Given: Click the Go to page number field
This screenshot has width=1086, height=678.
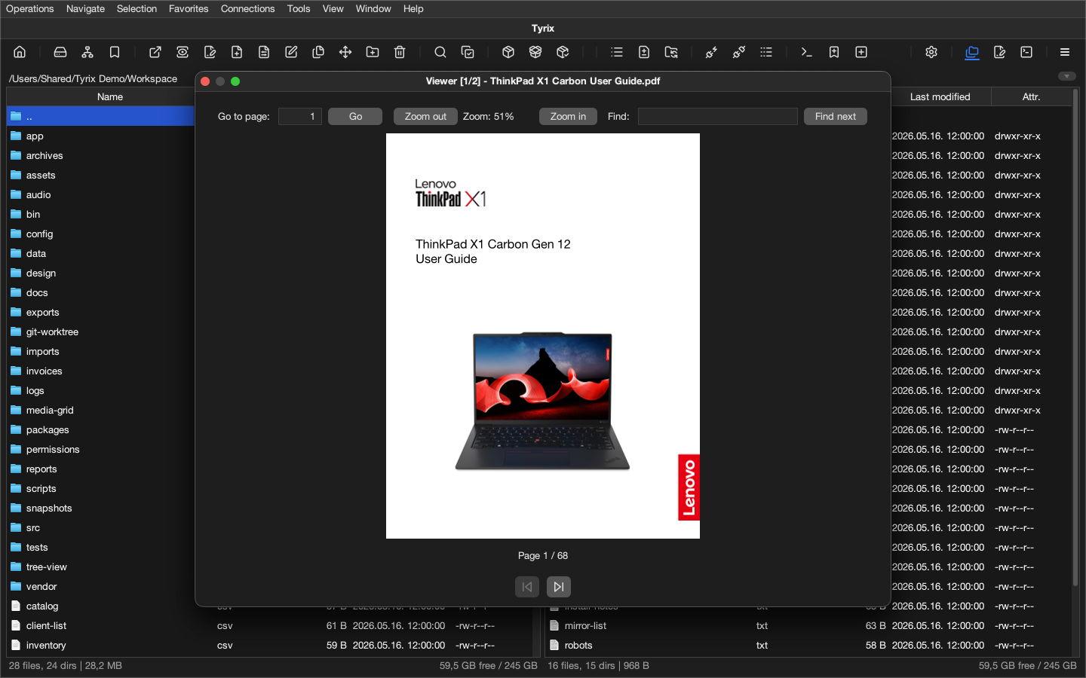Looking at the screenshot, I should click(300, 116).
